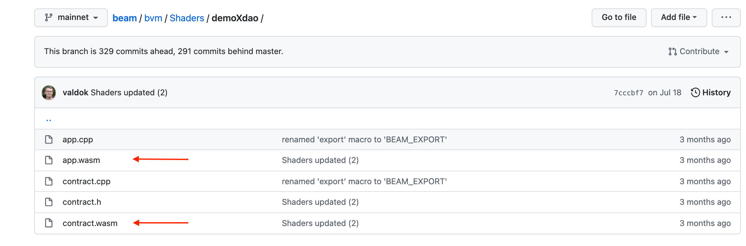Open the app.wasm file
The image size is (746, 246).
81,160
